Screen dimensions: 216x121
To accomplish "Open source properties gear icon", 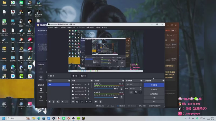I will [82, 102].
